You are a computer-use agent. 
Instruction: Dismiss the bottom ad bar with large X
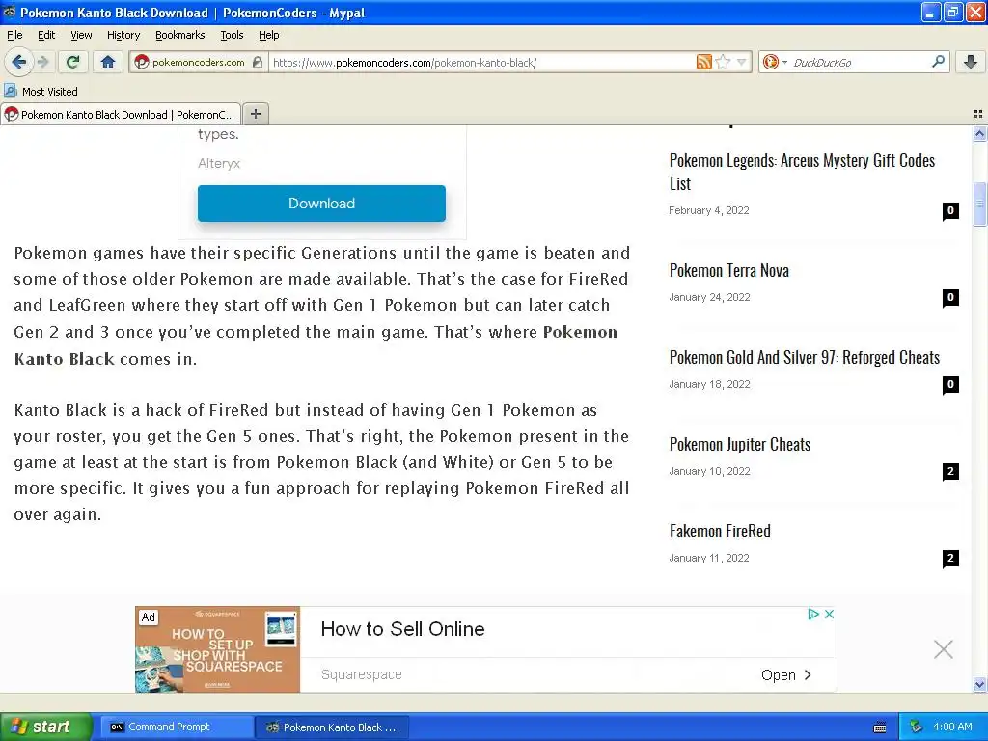(944, 649)
